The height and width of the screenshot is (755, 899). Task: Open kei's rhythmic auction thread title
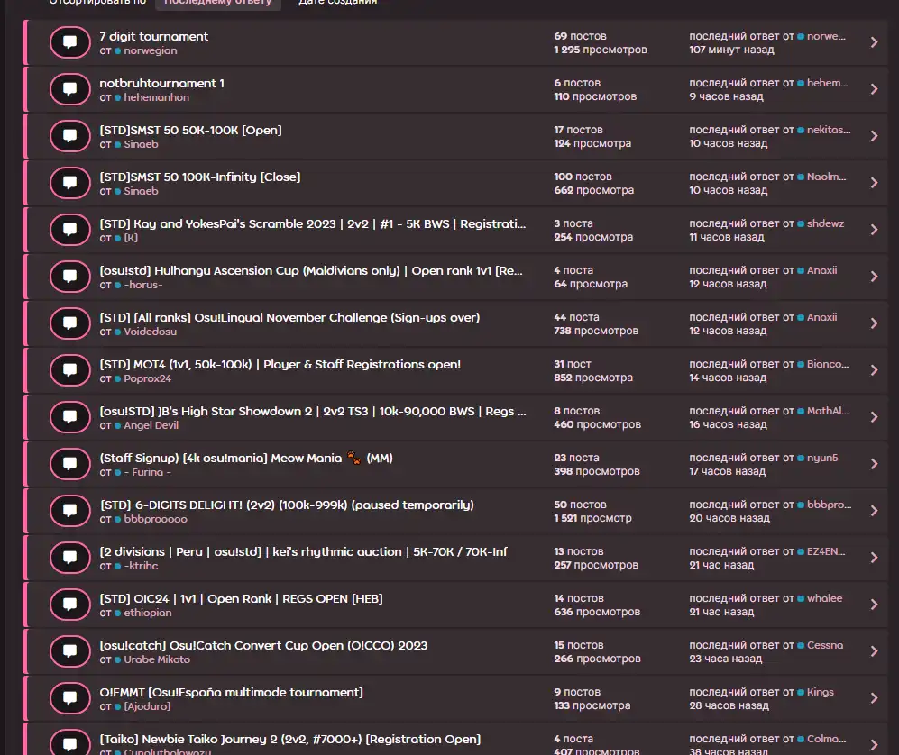click(x=303, y=551)
